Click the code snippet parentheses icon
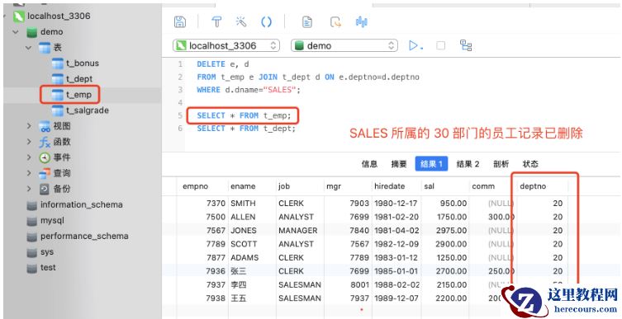This screenshot has height=319, width=622. [266, 21]
